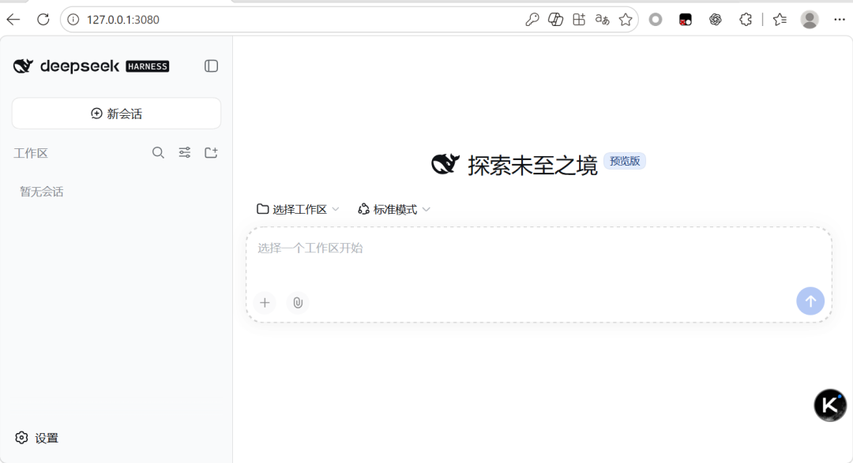This screenshot has width=853, height=463.
Task: Search conversations in the workspace
Action: [x=158, y=153]
